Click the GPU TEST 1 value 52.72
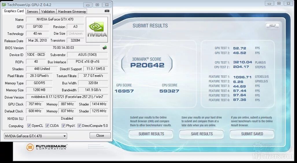 tap(240, 48)
